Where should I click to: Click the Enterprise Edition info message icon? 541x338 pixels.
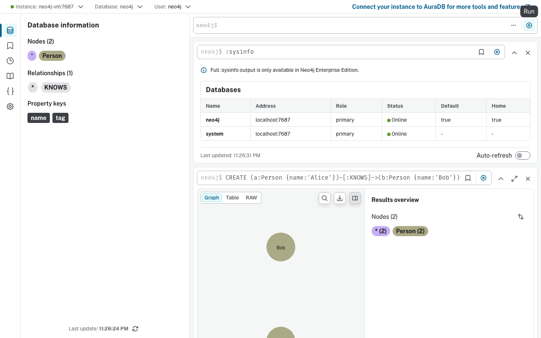(x=204, y=70)
